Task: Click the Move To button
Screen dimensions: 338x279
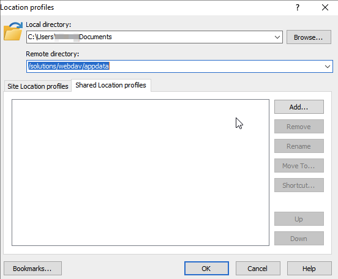Action: [299, 166]
